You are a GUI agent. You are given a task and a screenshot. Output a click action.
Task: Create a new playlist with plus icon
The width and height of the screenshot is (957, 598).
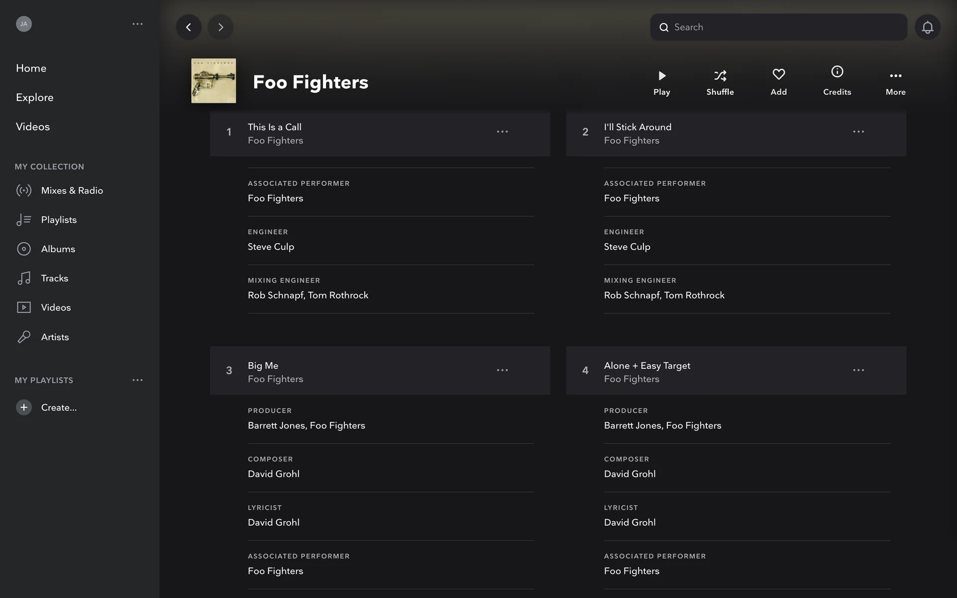point(23,407)
